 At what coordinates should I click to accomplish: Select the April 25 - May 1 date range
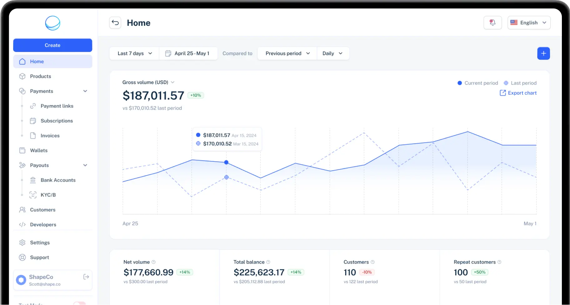(188, 53)
